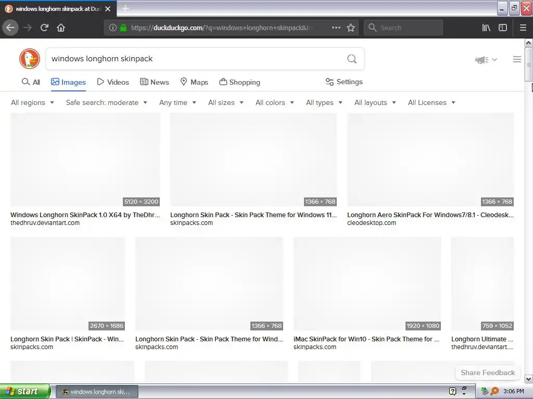The image size is (533, 399).
Task: Open 'Longhorn Skin Pack | SkinPack' title link
Action: [67, 339]
